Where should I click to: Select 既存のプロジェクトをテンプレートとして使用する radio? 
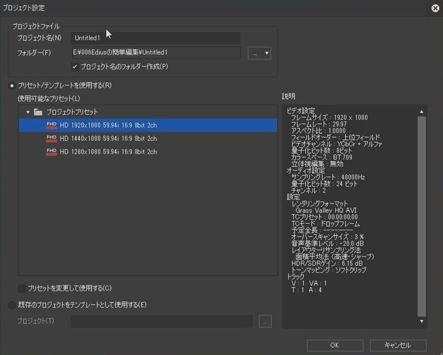11,305
